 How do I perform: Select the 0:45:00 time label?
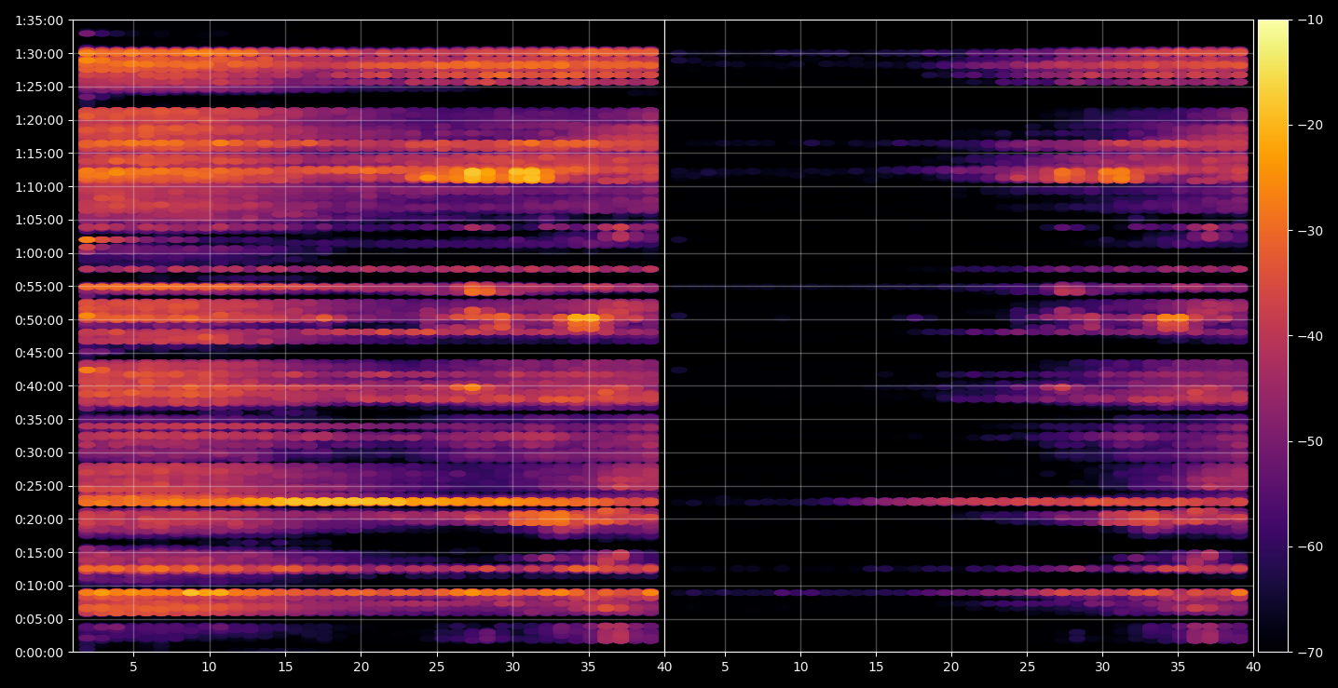click(x=39, y=353)
